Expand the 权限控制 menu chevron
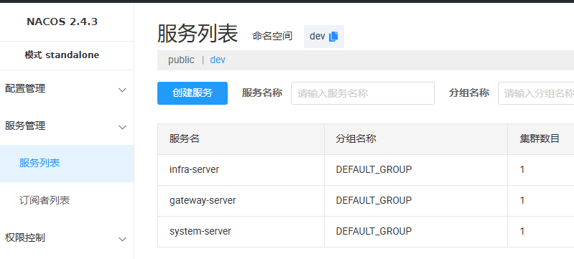Viewport: 574px width, 259px height. 123,239
